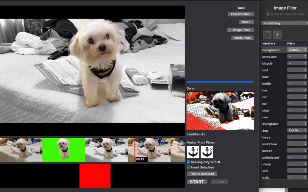308x192 pixels.
Task: Click Trim to Selected button
Action: [202, 174]
